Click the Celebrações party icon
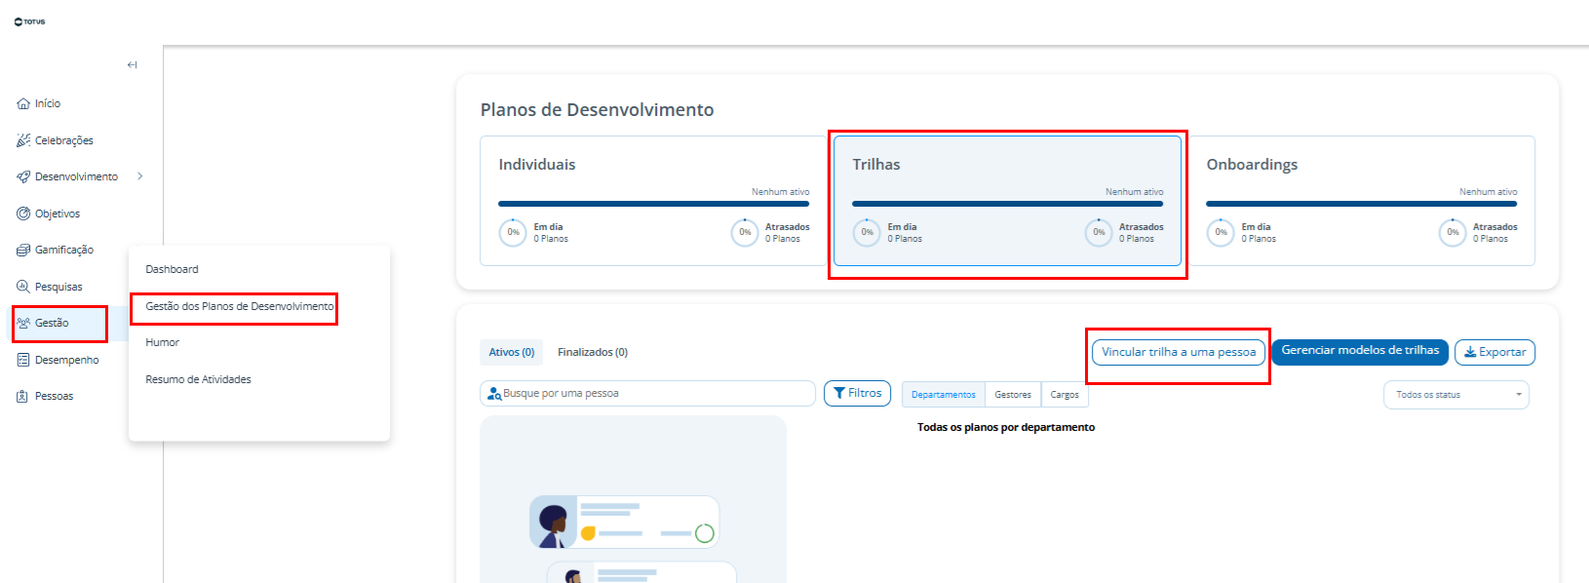Image resolution: width=1589 pixels, height=583 pixels. pyautogui.click(x=23, y=140)
